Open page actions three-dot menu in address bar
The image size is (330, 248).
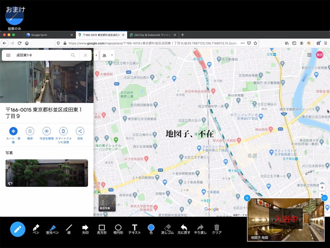(x=242, y=43)
